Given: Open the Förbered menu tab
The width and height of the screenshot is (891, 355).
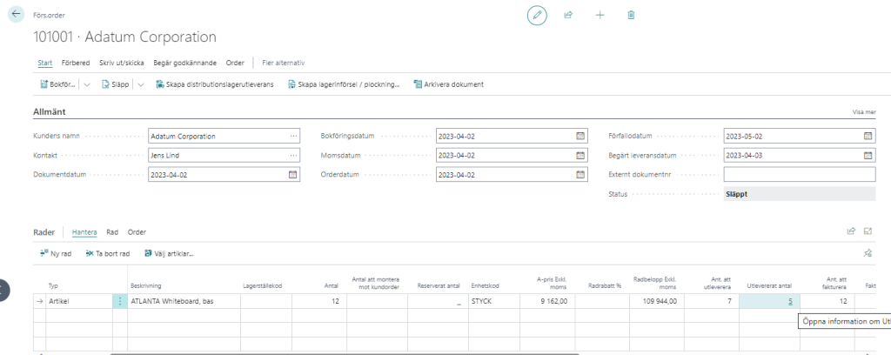Looking at the screenshot, I should 75,63.
